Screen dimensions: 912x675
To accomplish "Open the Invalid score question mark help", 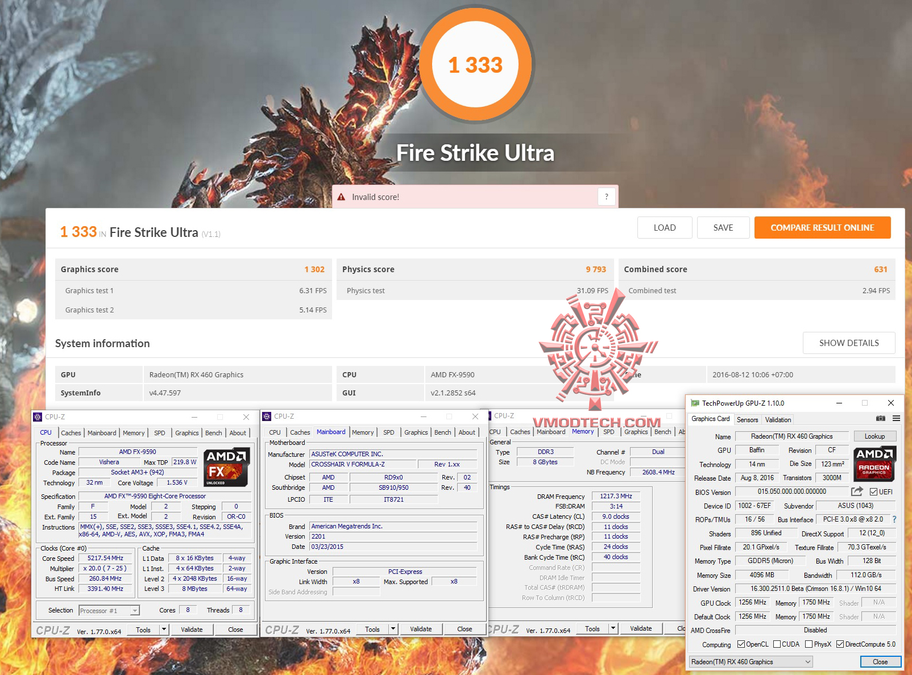I will [x=607, y=197].
